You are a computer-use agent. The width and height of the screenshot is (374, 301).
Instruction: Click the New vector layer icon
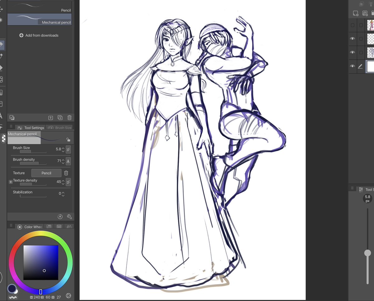(x=365, y=13)
